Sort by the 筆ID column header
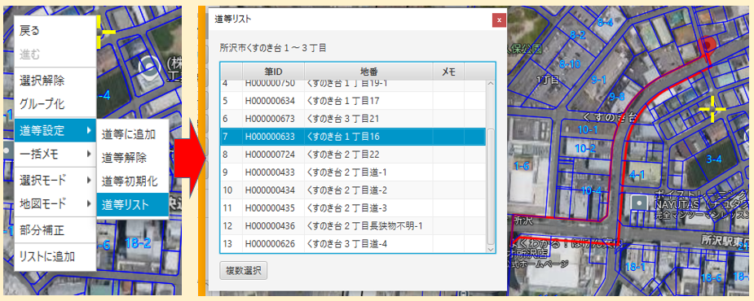754x301 pixels. tap(273, 71)
